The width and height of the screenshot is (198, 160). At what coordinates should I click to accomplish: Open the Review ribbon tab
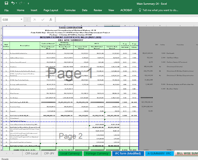click(98, 10)
